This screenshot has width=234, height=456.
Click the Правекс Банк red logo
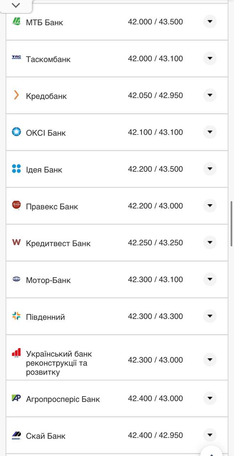[x=16, y=205]
